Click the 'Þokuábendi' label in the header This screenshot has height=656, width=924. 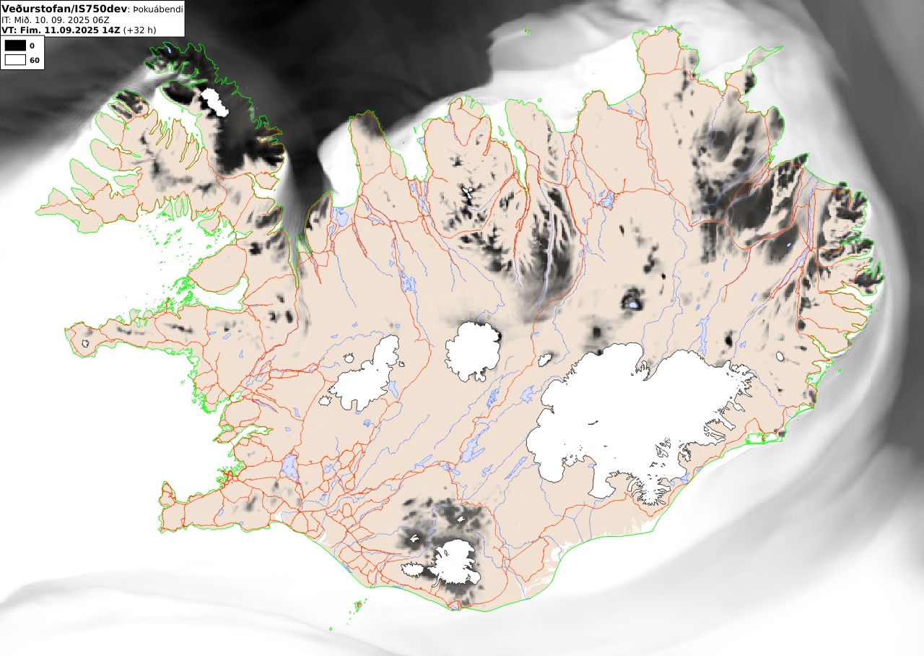(x=158, y=9)
